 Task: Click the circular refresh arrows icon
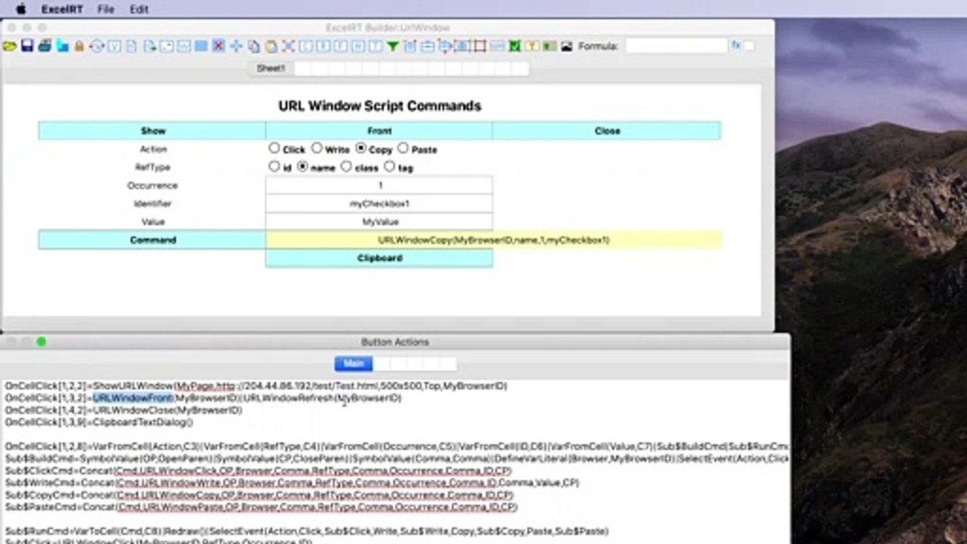97,46
